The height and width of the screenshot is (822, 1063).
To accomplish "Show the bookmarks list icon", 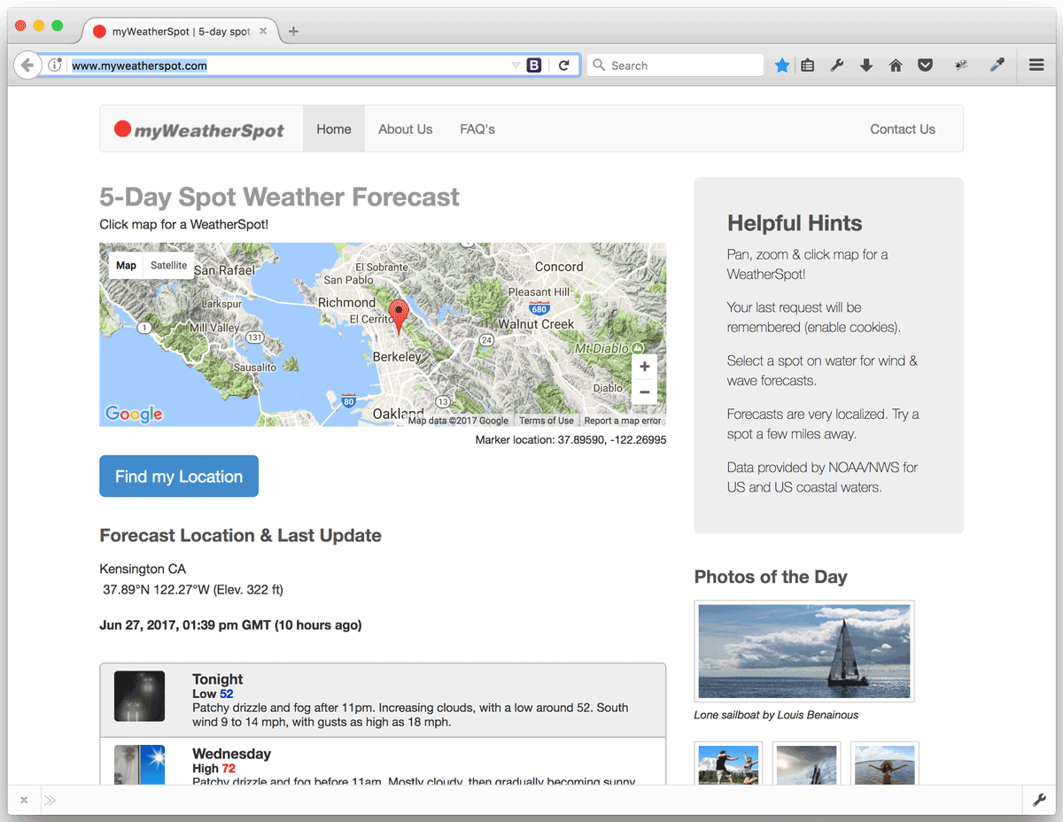I will coord(807,65).
